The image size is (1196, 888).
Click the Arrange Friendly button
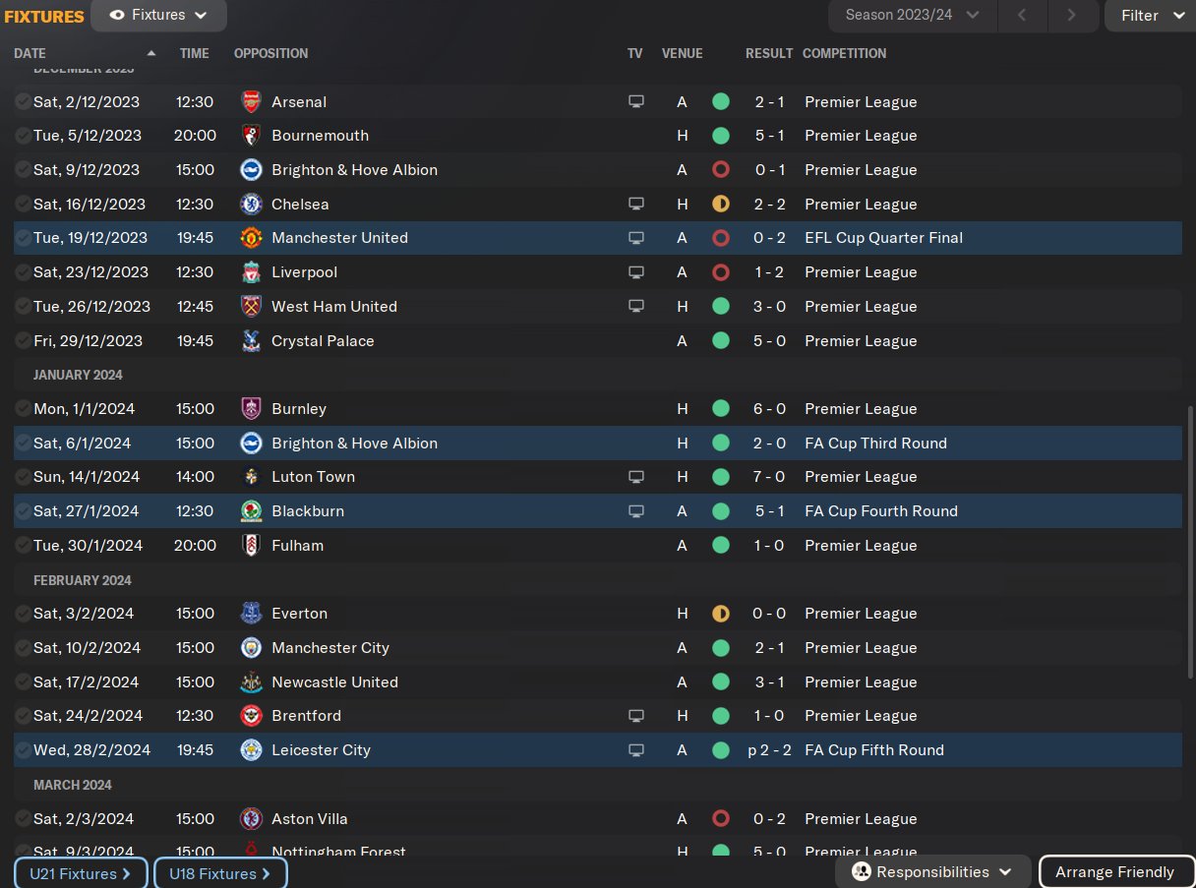point(1115,872)
